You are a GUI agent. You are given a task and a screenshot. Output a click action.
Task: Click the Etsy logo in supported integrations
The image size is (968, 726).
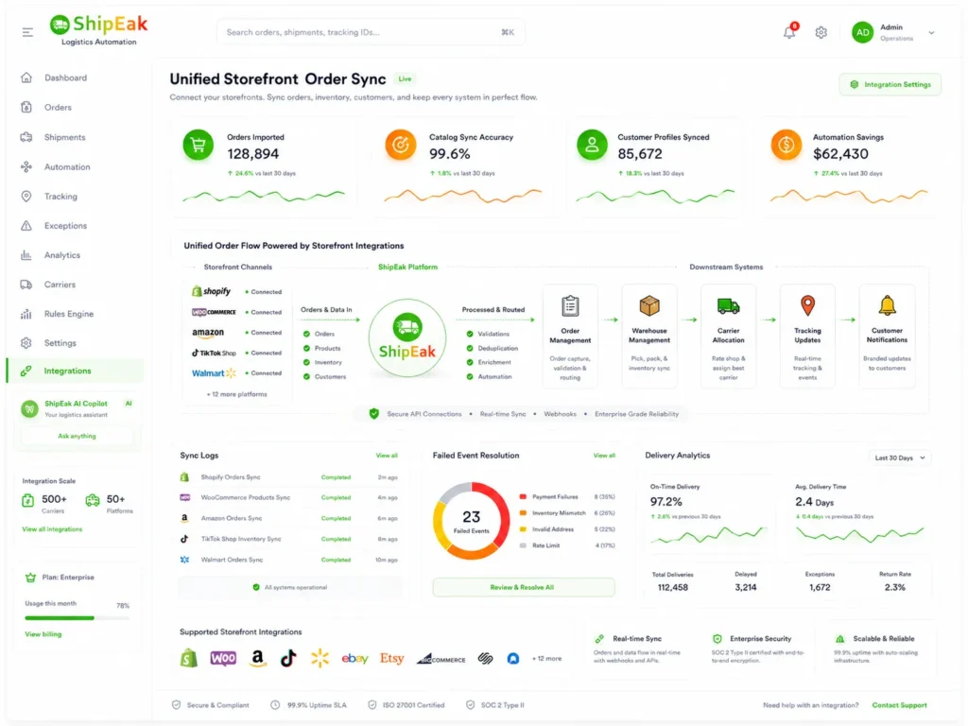pos(391,658)
